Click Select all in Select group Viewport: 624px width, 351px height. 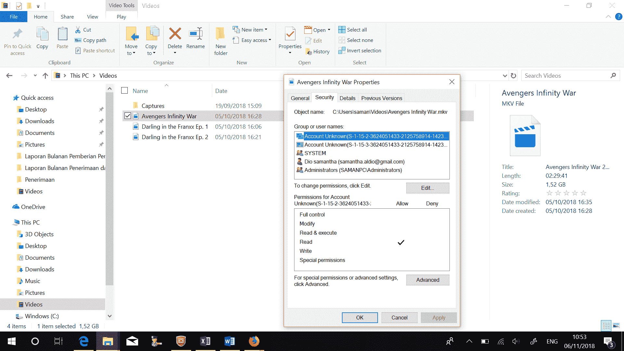[353, 30]
